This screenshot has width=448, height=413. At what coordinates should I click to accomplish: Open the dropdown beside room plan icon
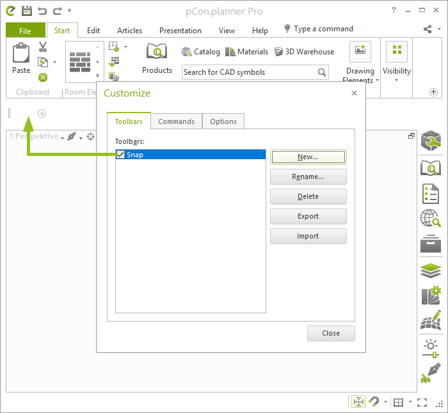pyautogui.click(x=125, y=47)
